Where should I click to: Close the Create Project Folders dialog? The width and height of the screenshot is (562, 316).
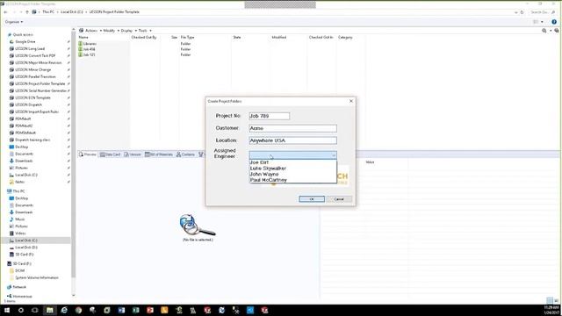[x=351, y=101]
